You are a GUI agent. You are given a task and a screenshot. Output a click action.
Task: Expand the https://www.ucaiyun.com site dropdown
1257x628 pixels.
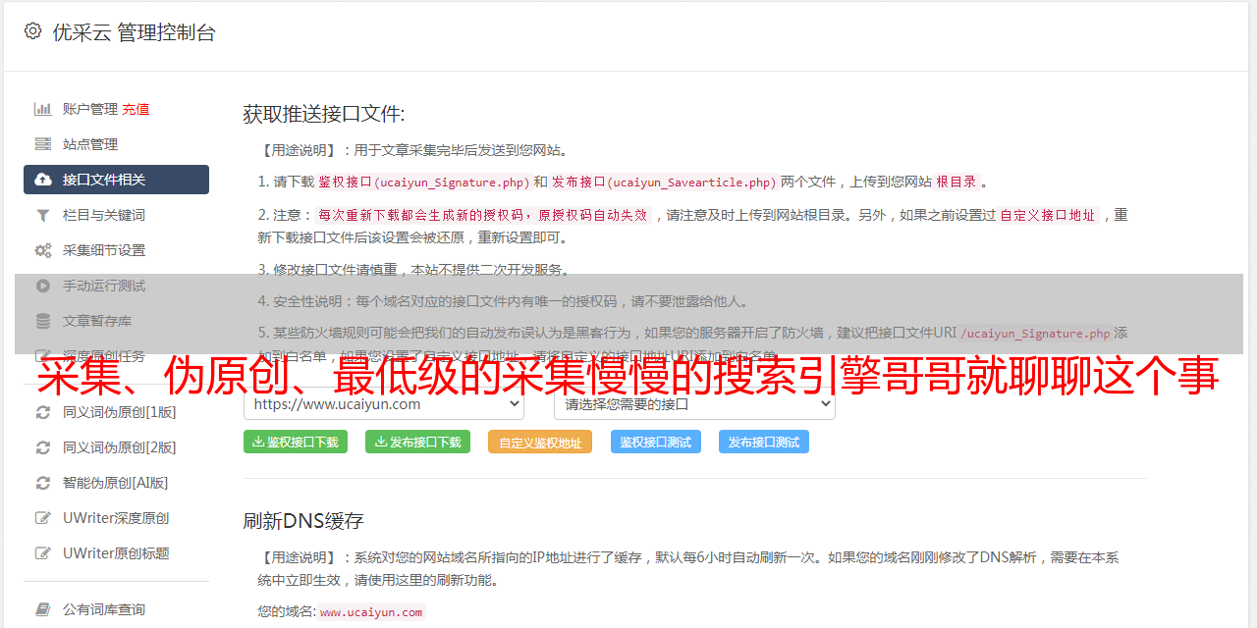tap(384, 403)
